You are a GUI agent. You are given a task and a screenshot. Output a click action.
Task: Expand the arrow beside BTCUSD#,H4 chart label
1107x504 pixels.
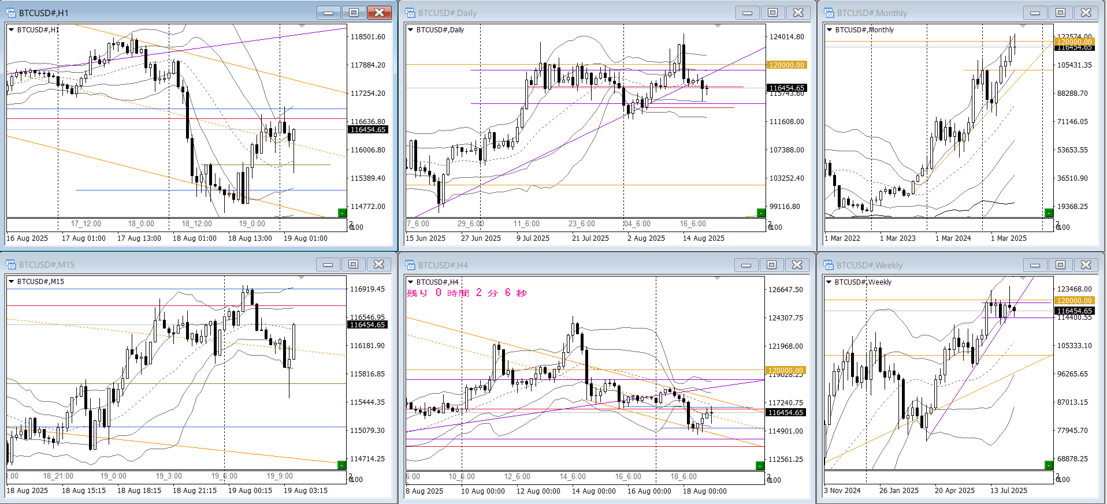(x=410, y=282)
